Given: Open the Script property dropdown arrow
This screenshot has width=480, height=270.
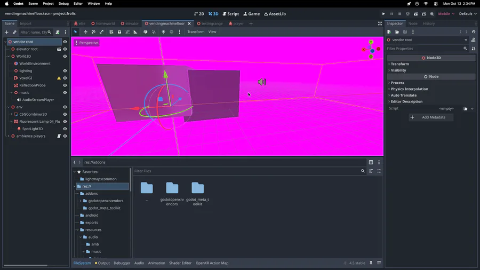Looking at the screenshot, I should click(x=472, y=109).
